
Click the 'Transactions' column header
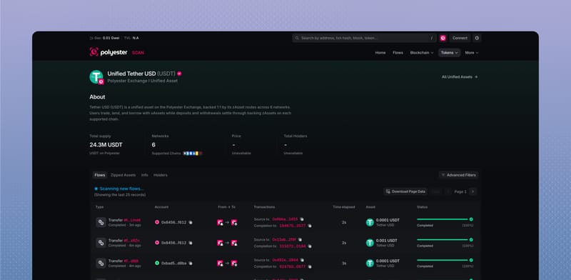(264, 207)
